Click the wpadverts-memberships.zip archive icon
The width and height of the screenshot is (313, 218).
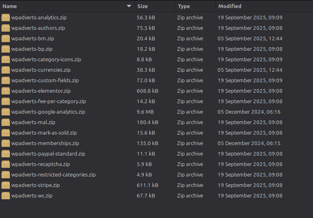point(5,143)
